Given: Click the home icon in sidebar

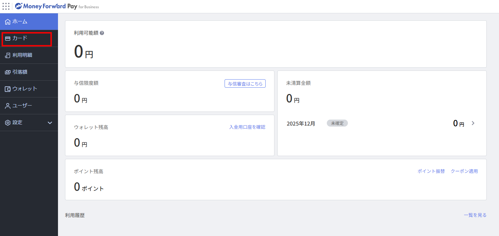Looking at the screenshot, I should pyautogui.click(x=8, y=22).
